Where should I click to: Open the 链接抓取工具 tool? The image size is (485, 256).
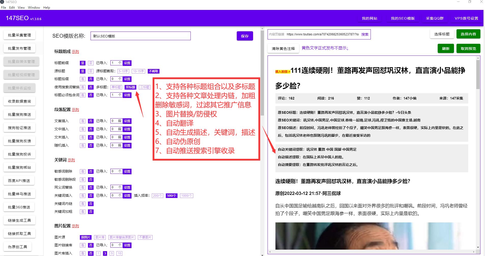(x=19, y=233)
